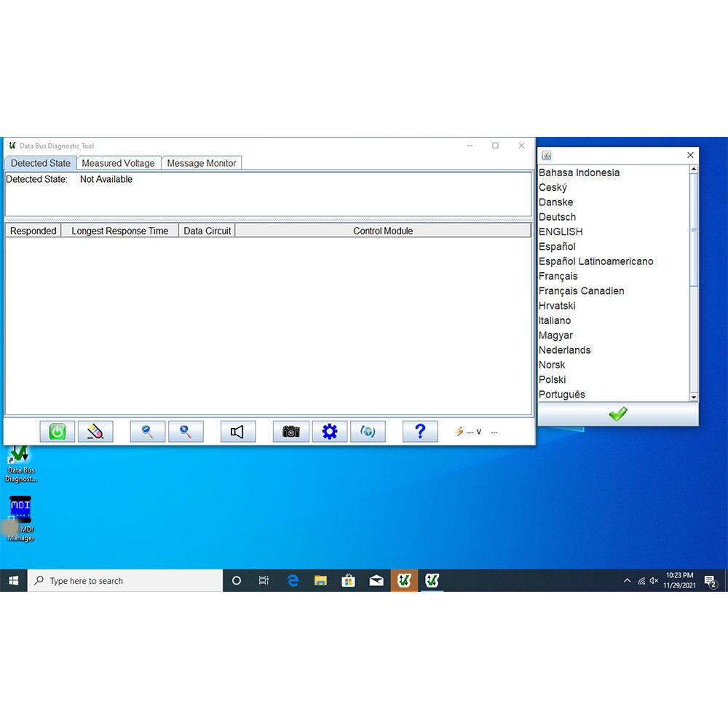Take a screenshot with the camera icon

click(290, 431)
